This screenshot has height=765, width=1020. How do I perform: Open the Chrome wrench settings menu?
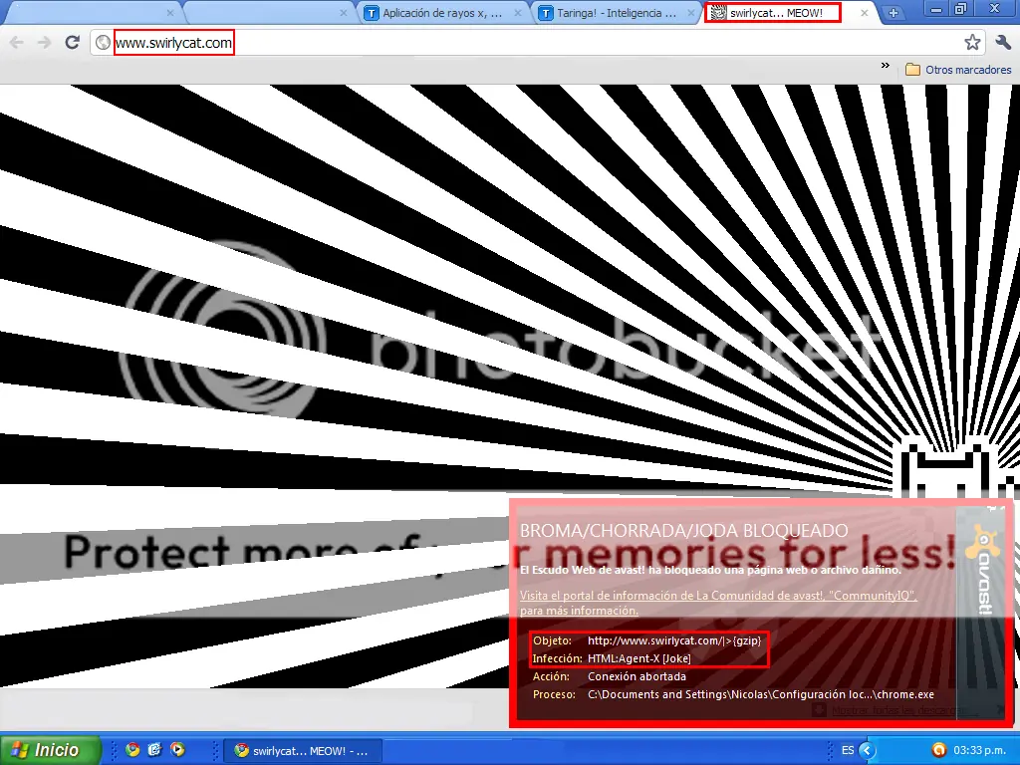tap(1002, 43)
